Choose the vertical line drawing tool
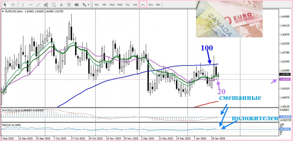Image resolution: width=293 pixels, height=141 pixels. [x=23, y=5]
